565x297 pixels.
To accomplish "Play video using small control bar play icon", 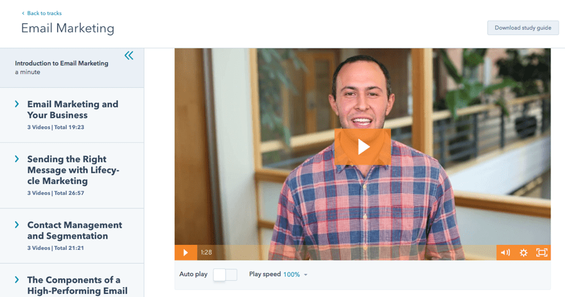I will click(x=186, y=252).
